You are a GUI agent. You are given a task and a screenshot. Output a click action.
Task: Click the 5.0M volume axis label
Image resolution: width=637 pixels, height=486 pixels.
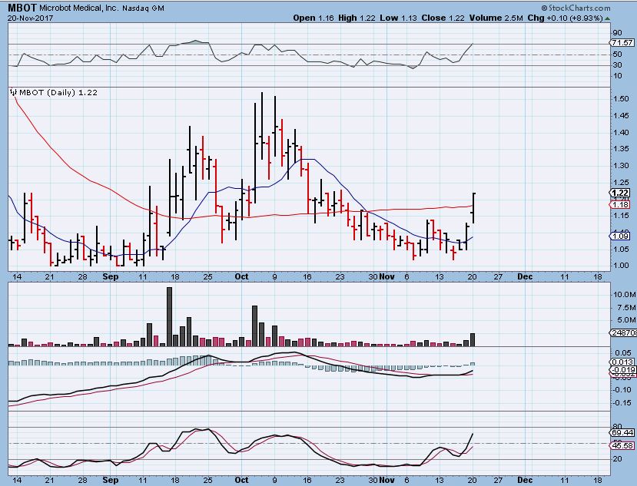coord(625,320)
